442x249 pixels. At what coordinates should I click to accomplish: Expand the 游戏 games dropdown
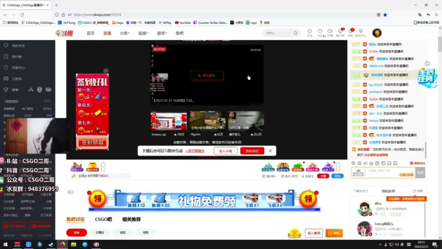tap(162, 33)
